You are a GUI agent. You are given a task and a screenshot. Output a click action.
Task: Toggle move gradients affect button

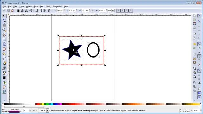[x=127, y=10]
